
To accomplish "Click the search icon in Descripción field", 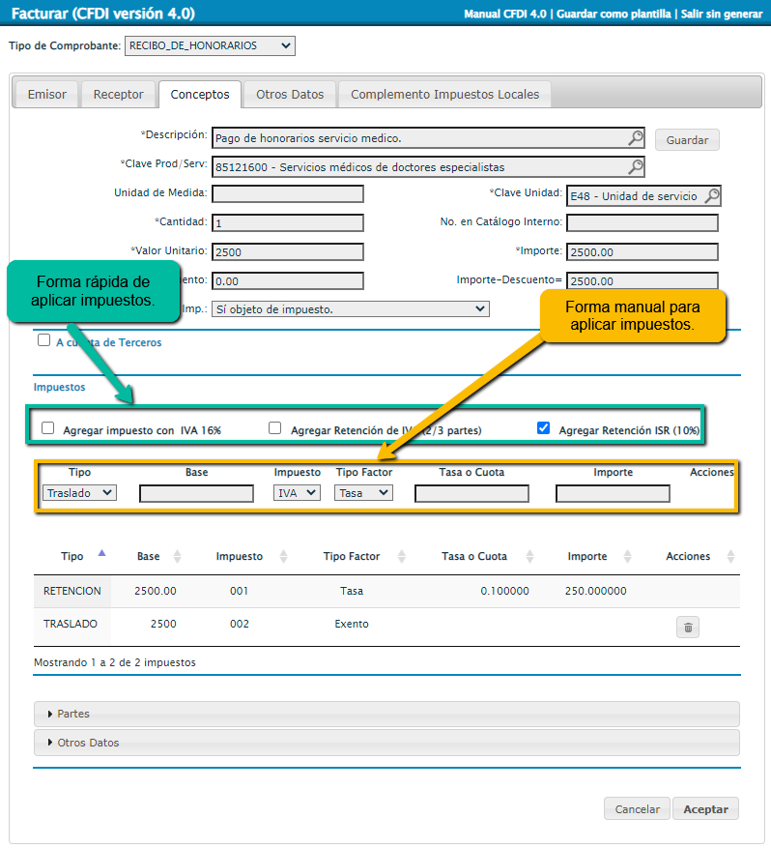I will point(636,137).
